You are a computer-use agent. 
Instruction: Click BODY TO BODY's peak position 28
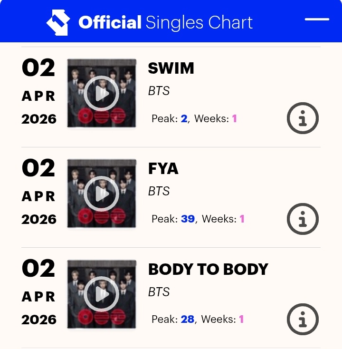(188, 319)
